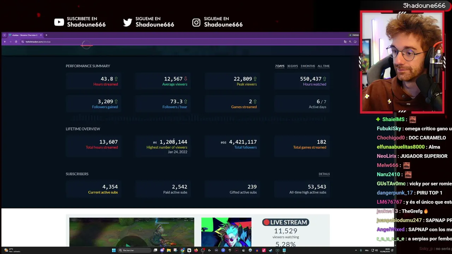452x254 pixels.
Task: Click Gifted active subs 239
Action: coord(252,187)
